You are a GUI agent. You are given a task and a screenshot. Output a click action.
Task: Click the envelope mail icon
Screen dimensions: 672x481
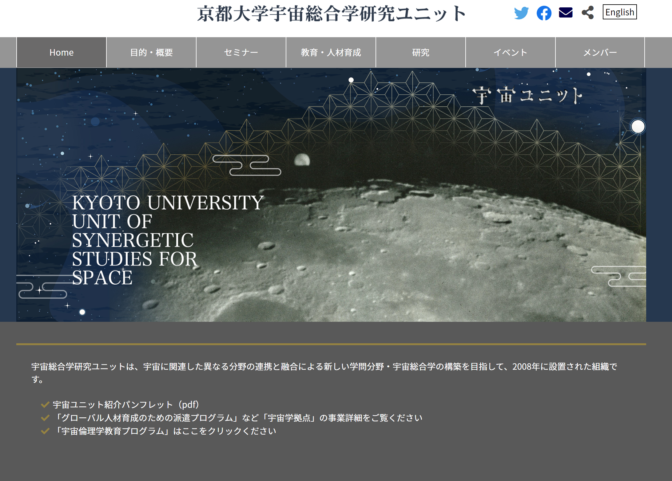coord(566,13)
